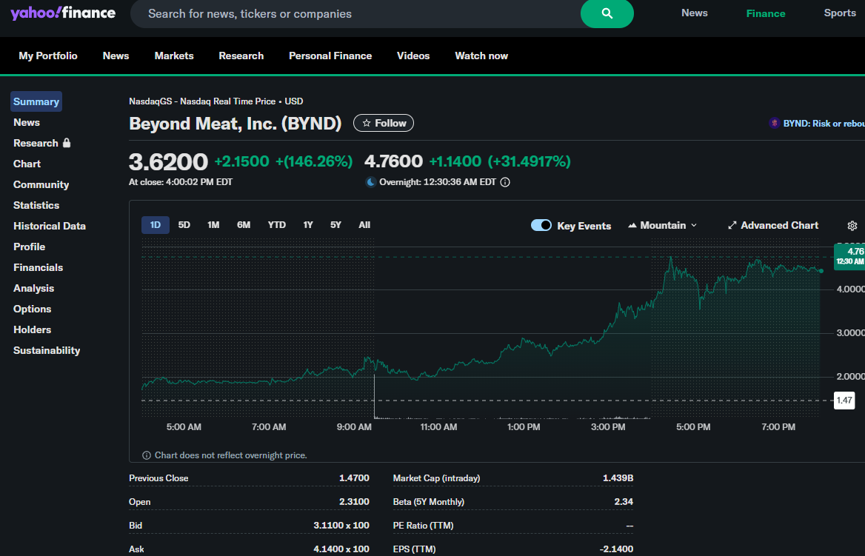The width and height of the screenshot is (865, 556).
Task: Click the overnight price 4.7600
Action: (x=393, y=161)
